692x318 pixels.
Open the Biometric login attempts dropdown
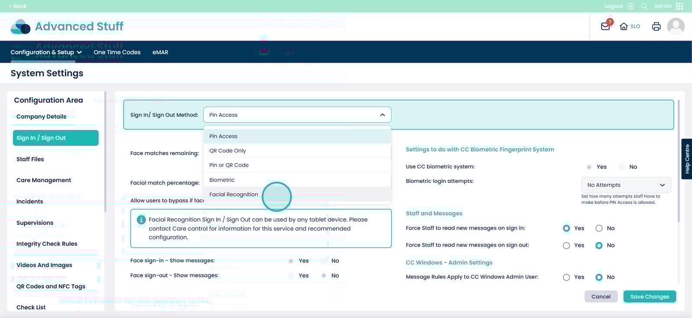(626, 185)
